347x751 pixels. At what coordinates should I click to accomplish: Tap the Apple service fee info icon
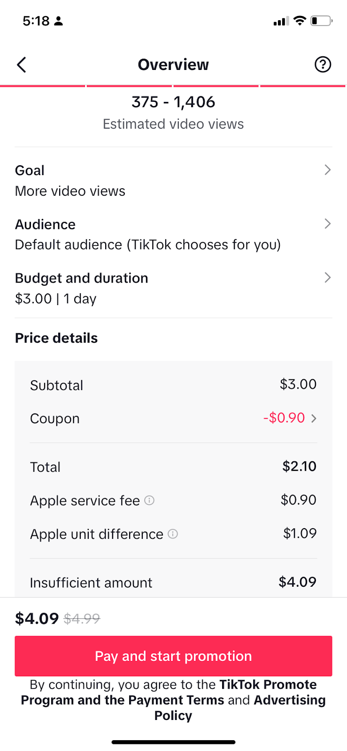tap(149, 500)
